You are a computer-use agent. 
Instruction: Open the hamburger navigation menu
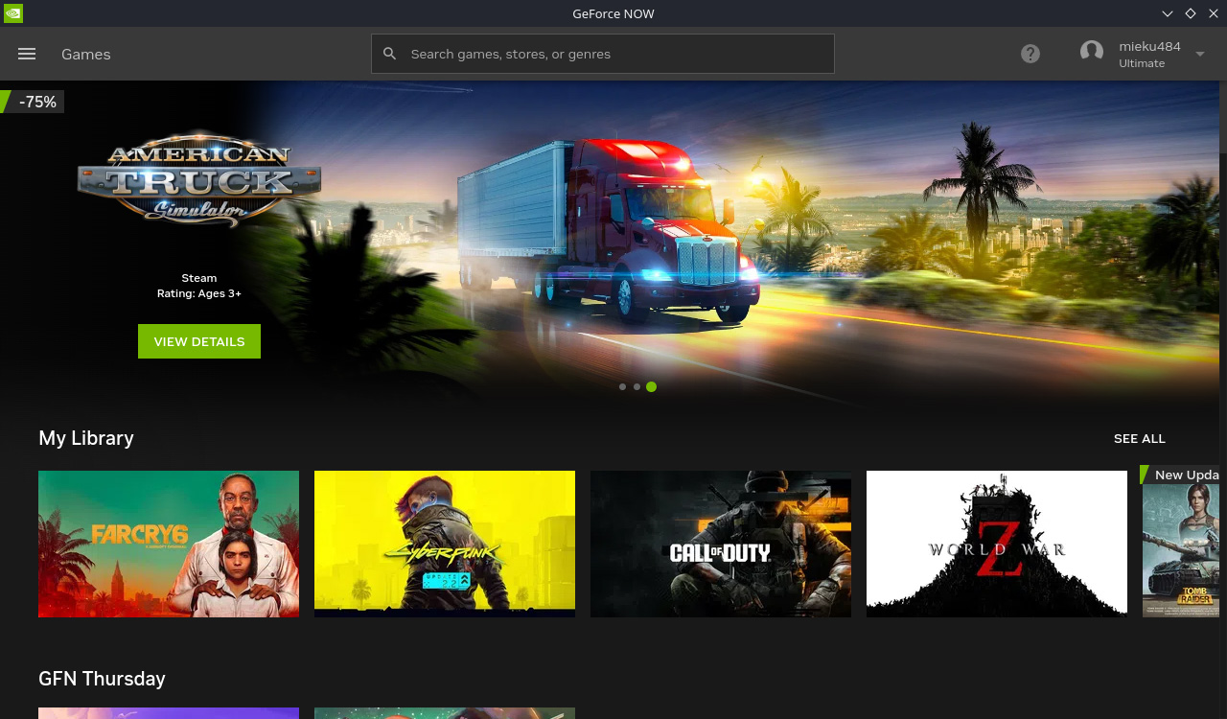27,54
